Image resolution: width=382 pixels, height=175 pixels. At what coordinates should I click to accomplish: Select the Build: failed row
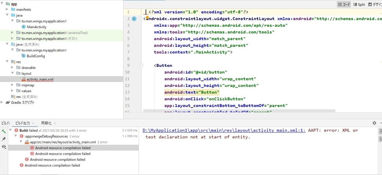point(73,130)
